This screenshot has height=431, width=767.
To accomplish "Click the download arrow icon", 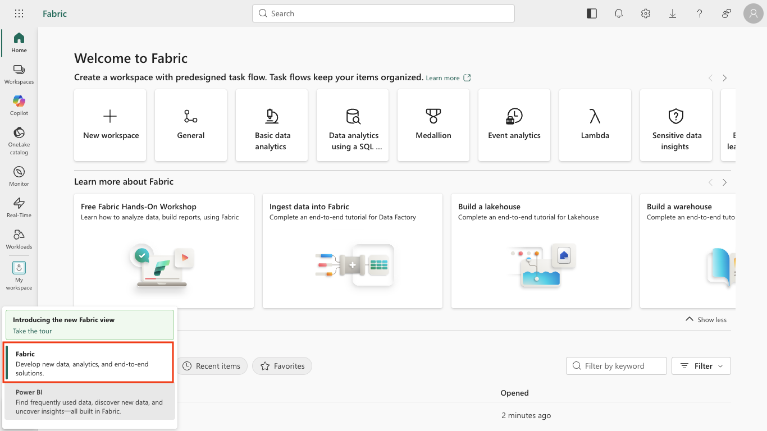I will [673, 13].
